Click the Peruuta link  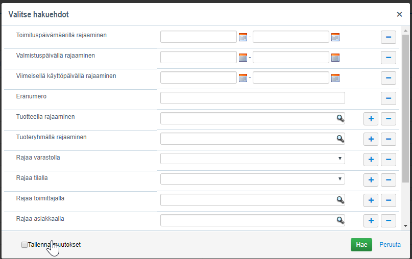coord(390,245)
